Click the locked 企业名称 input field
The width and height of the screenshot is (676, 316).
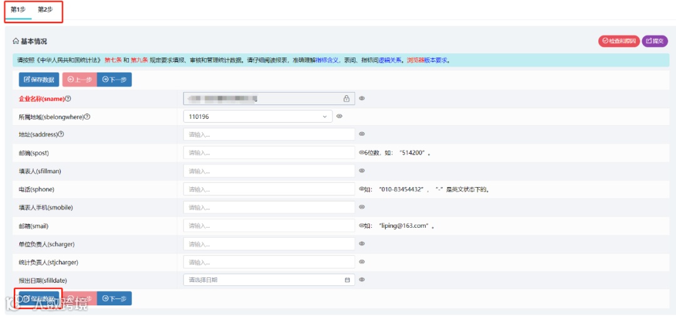coord(269,99)
